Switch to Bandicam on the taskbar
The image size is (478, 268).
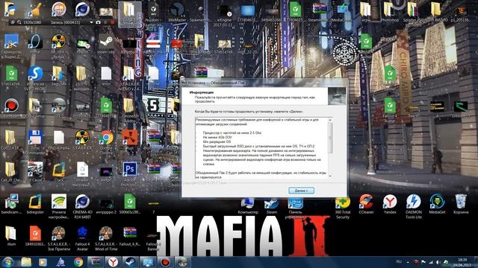(x=165, y=262)
